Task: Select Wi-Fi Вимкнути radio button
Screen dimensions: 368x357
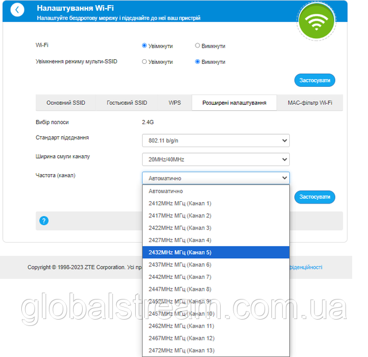Action: [197, 45]
